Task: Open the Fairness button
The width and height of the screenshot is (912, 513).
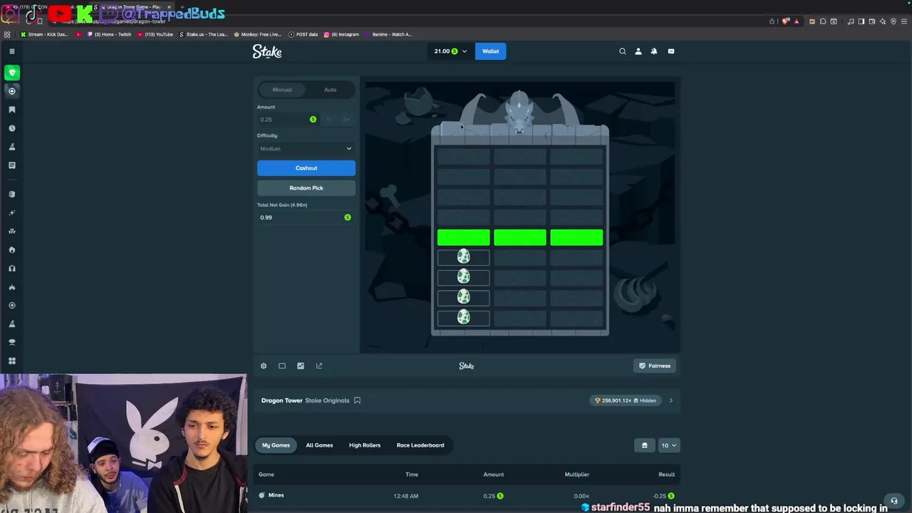Action: 654,366
